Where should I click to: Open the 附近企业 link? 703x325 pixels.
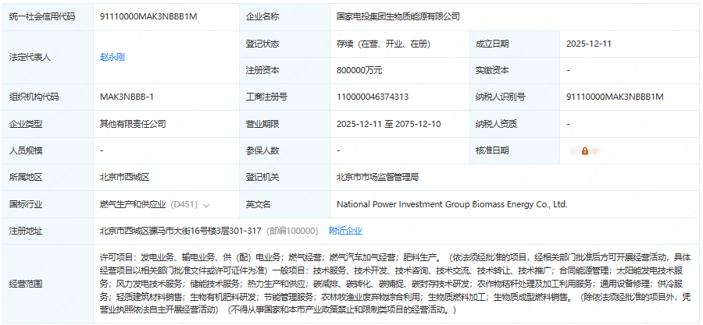tap(345, 231)
